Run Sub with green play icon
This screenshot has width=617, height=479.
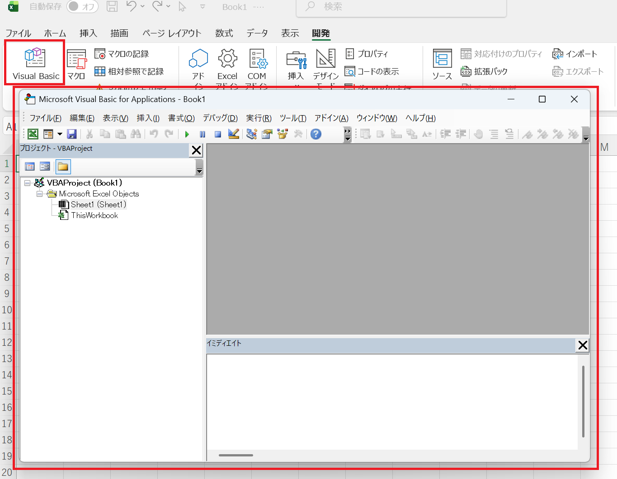tap(187, 134)
